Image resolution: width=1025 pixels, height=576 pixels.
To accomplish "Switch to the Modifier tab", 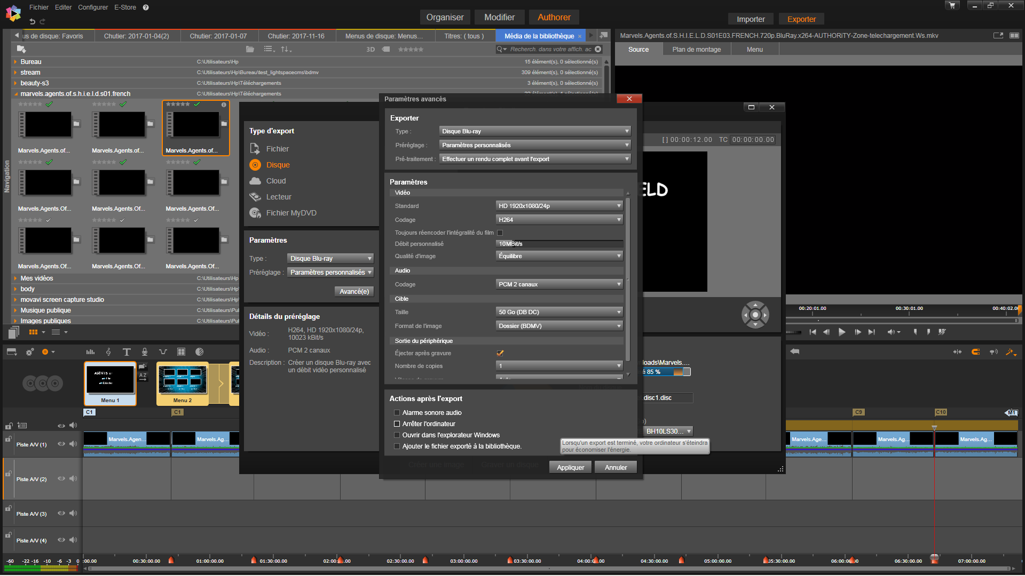I will (499, 17).
